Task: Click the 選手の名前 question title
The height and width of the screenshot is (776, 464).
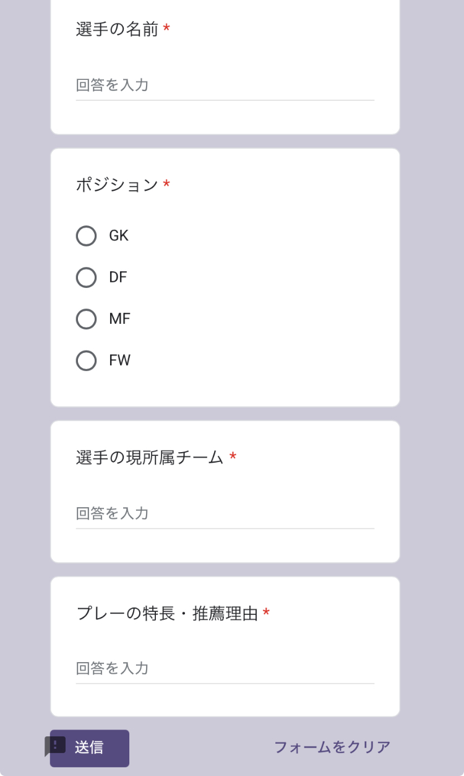Action: [118, 29]
